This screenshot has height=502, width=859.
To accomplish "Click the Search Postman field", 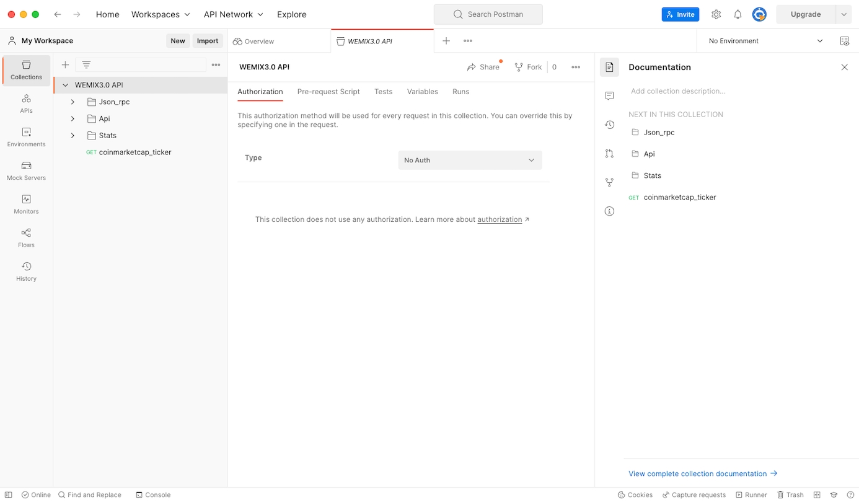I will pos(488,14).
